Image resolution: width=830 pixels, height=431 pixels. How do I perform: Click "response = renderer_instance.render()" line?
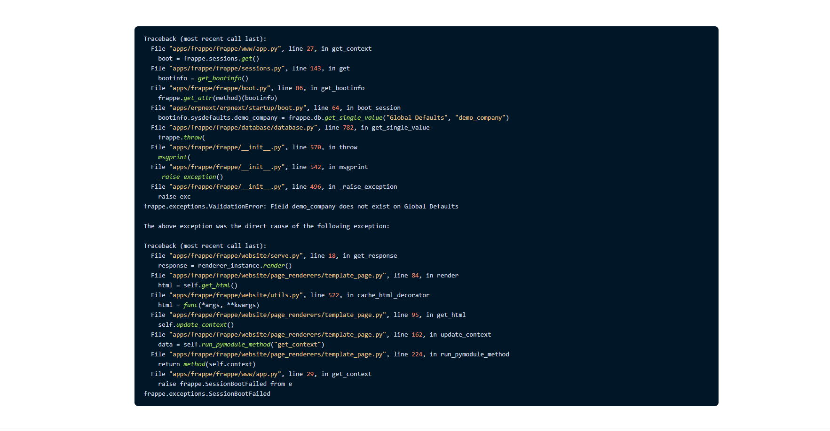point(225,266)
